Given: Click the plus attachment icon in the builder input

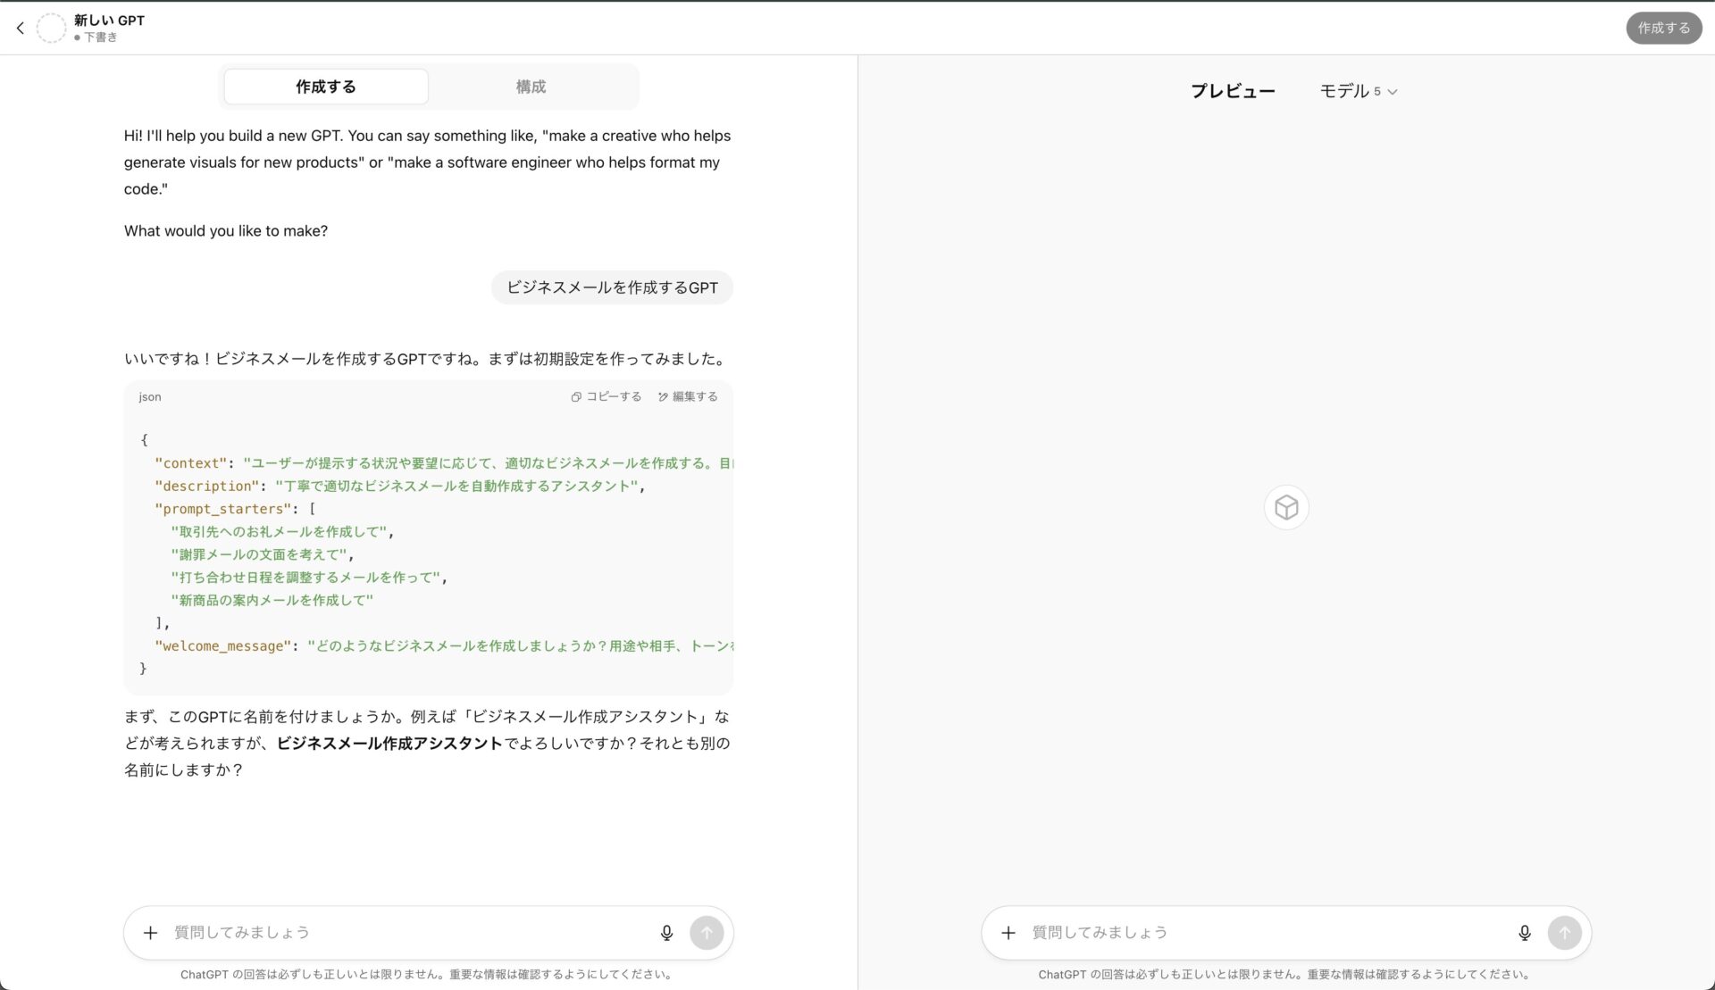Looking at the screenshot, I should 150,932.
